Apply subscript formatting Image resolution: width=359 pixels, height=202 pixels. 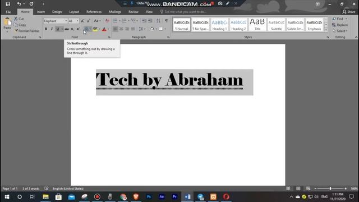coord(72,29)
